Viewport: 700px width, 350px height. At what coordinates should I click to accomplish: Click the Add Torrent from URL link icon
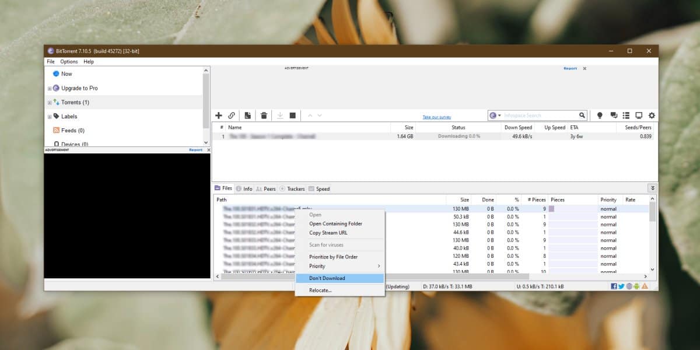(232, 116)
